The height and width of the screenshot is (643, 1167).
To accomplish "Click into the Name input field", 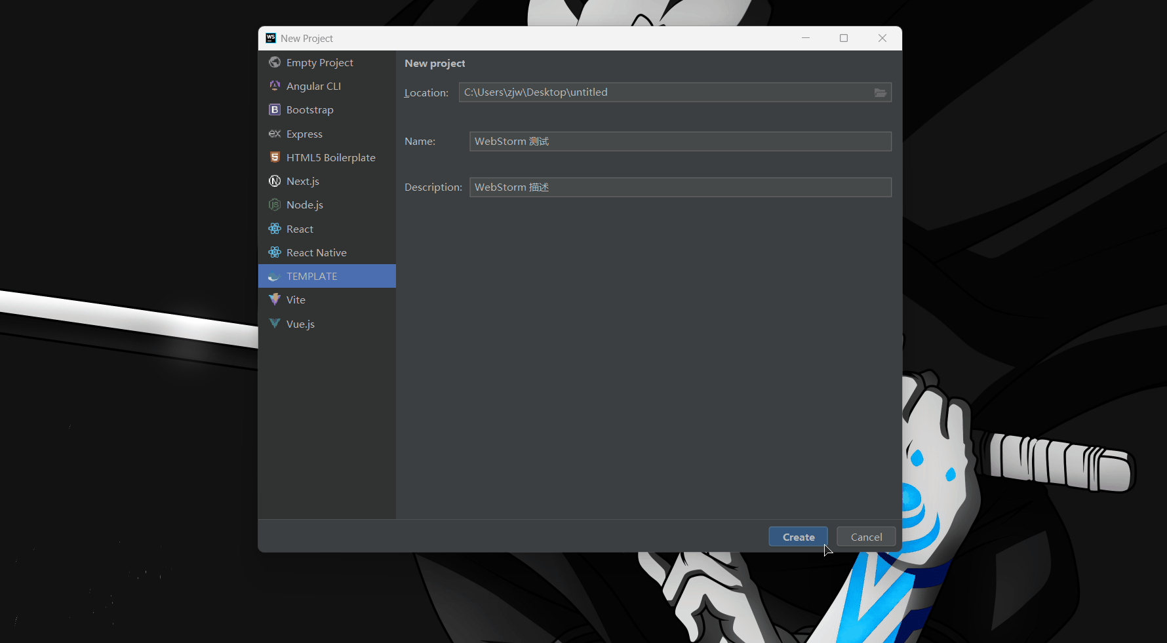I will pos(681,142).
